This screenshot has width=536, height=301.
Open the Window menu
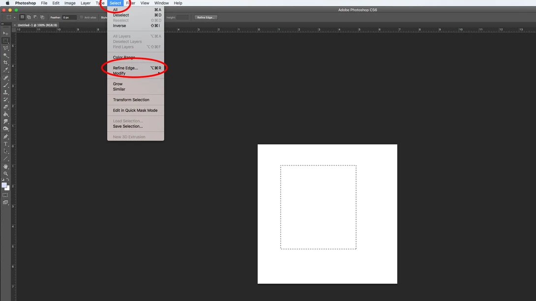click(161, 3)
